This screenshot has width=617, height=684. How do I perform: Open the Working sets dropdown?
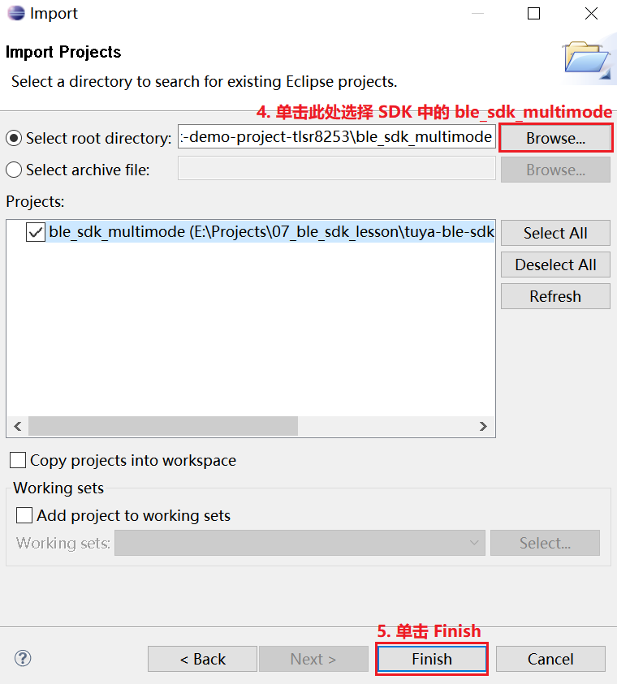click(472, 543)
